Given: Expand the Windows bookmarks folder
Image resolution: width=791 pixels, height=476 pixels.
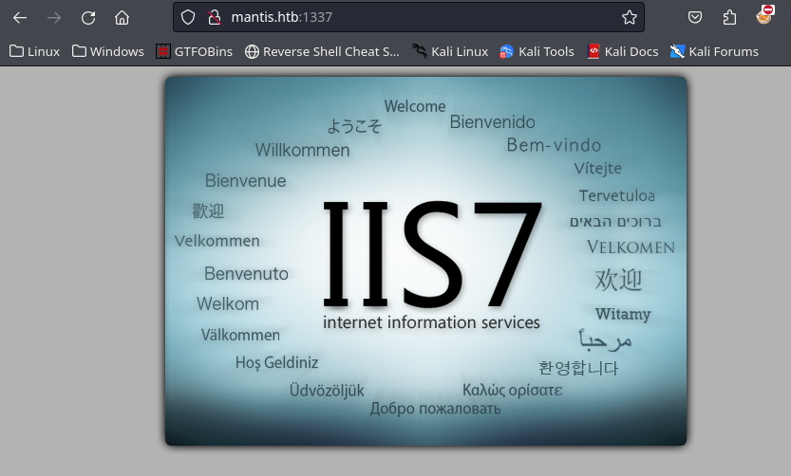Looking at the screenshot, I should 107,51.
